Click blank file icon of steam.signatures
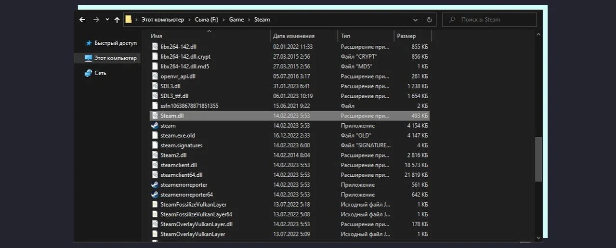616x248 pixels. point(155,145)
